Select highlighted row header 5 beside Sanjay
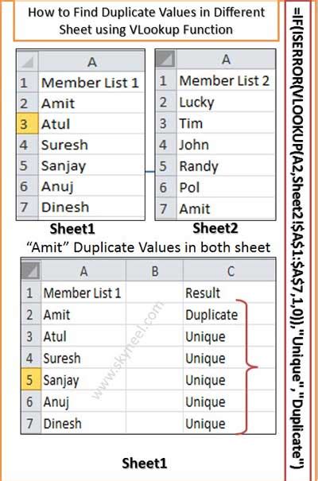 (x=31, y=379)
